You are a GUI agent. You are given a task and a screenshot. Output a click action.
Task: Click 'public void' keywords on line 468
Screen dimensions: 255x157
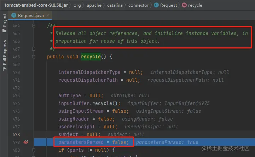pos(63,57)
